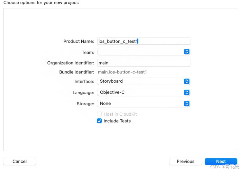The image size is (243, 171).
Task: Open the empty Team dropdown field
Action: click(x=143, y=52)
